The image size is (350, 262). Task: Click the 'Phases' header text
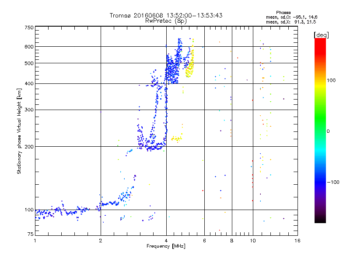[x=283, y=13]
